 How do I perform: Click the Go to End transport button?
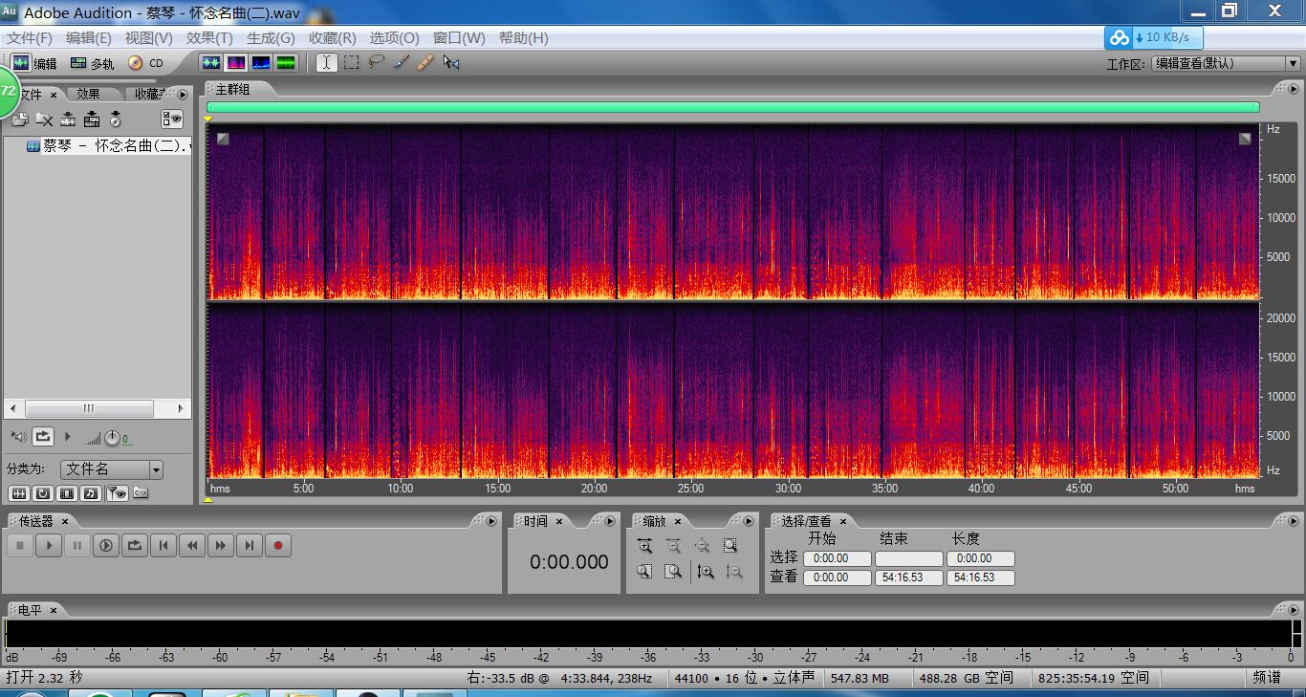pyautogui.click(x=250, y=546)
